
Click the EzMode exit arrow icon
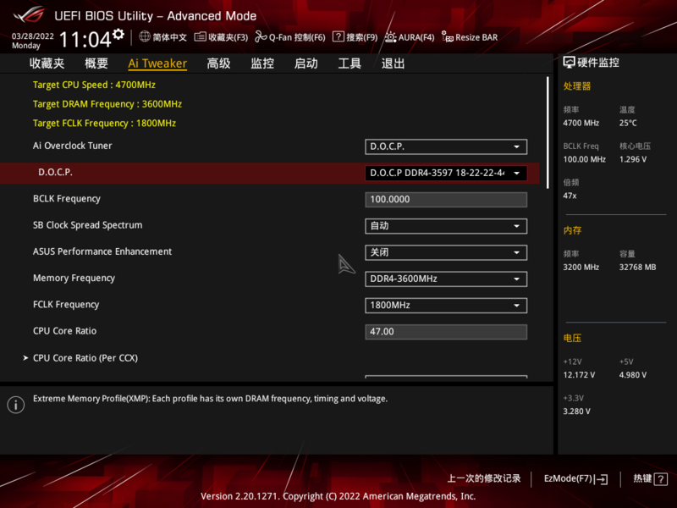(x=602, y=479)
